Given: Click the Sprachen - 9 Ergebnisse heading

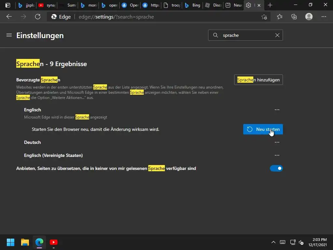Looking at the screenshot, I should (52, 64).
